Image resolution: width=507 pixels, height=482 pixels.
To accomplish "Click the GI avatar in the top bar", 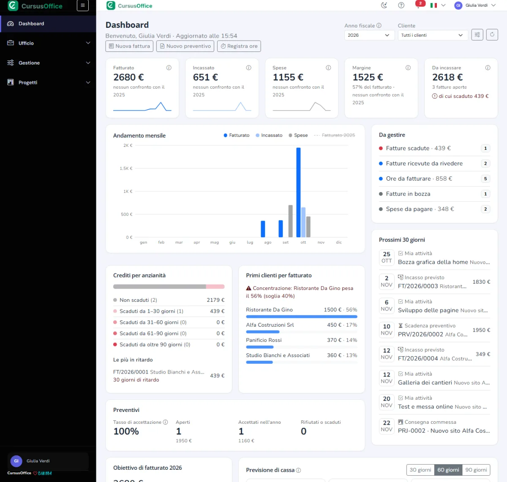I will coord(458,5).
